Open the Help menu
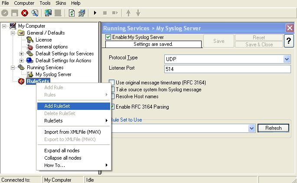The height and width of the screenshot is (183, 297). [x=76, y=3]
